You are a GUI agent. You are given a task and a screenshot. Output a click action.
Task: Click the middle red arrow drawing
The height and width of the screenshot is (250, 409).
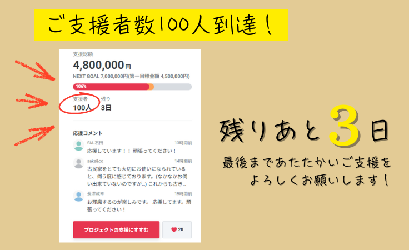(32, 101)
